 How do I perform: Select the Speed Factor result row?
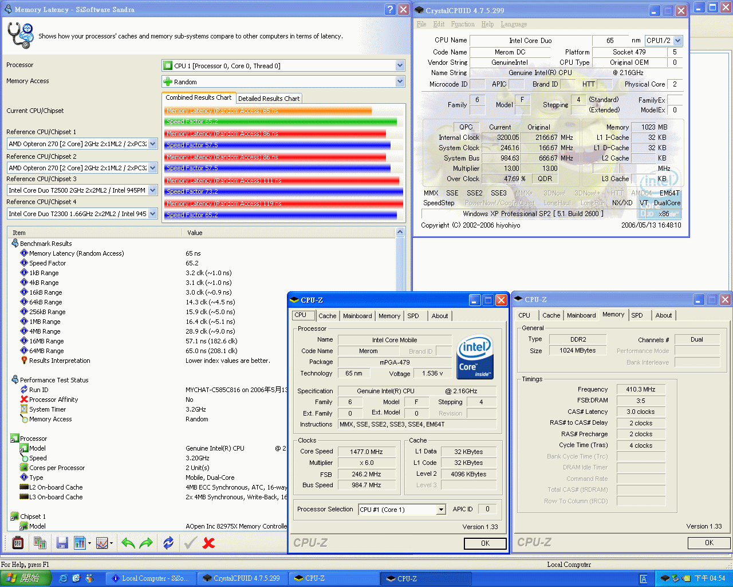[x=48, y=263]
